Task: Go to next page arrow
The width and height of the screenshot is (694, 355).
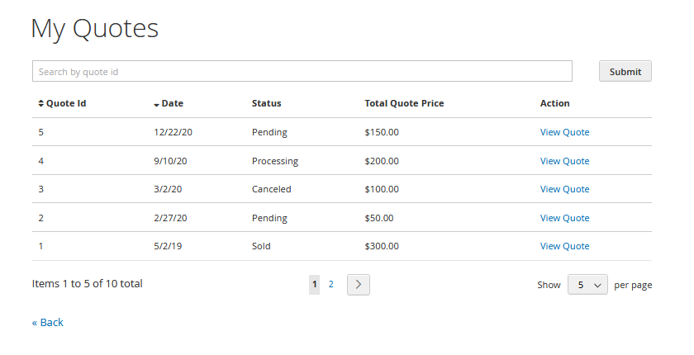Action: click(358, 284)
